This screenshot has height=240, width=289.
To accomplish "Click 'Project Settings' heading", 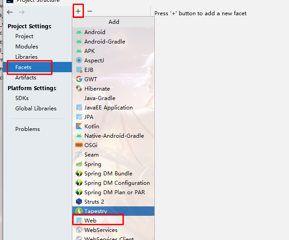I will click(30, 26).
